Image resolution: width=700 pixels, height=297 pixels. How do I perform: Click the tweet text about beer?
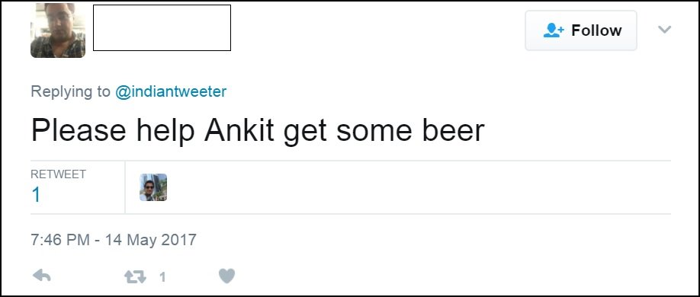pyautogui.click(x=258, y=131)
